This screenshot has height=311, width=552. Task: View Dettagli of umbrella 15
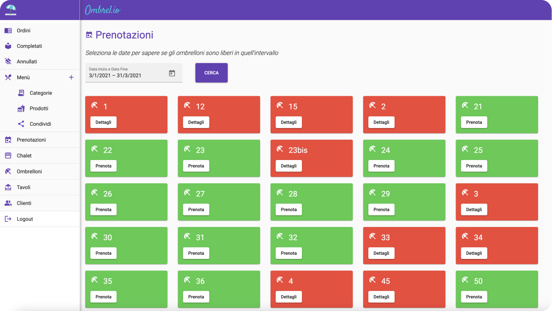(x=289, y=122)
